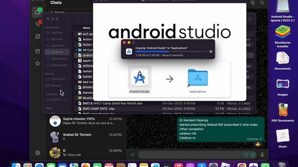Select the BHARA file row in Finder
The width and height of the screenshot is (298, 167).
84,87
